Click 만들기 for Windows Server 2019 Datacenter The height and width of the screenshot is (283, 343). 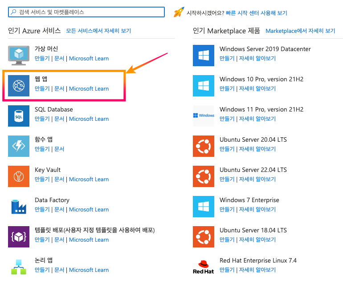coord(227,59)
